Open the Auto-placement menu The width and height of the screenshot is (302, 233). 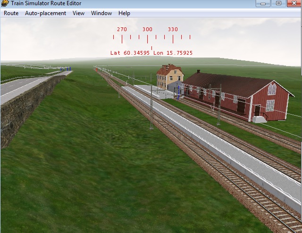(45, 13)
